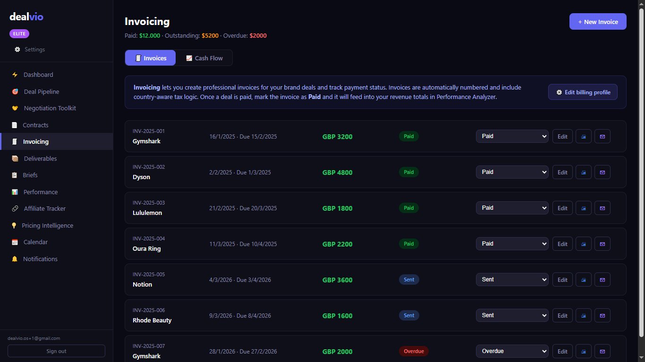This screenshot has height=362, width=645.
Task: Open Dashboard via lightning bolt icon
Action: click(x=15, y=75)
